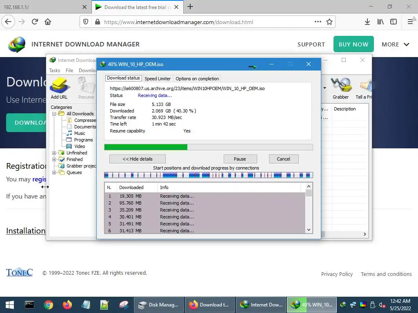Click the Downloaded column header in connections list

coord(137,187)
